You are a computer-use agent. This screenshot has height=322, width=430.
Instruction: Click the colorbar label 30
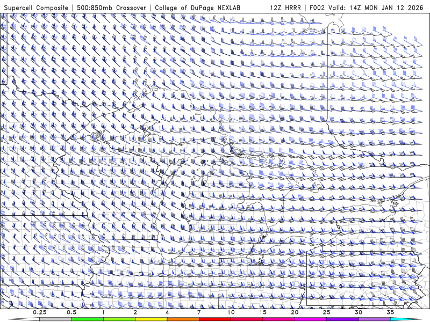coord(358,312)
